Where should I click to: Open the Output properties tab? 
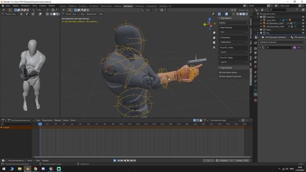tap(255, 53)
